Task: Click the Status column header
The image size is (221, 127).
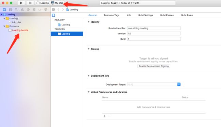Action: pos(185,97)
